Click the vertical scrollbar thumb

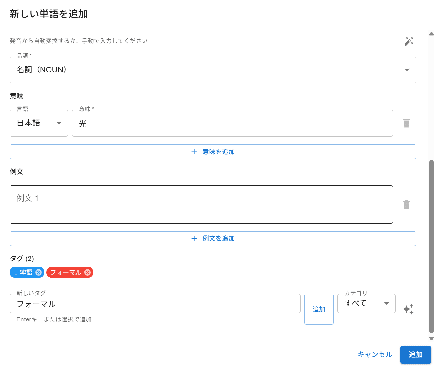[431, 246]
